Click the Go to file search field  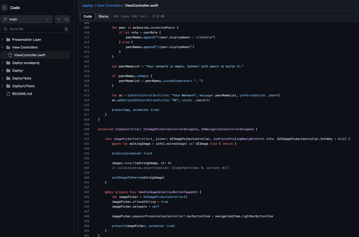tap(35, 29)
